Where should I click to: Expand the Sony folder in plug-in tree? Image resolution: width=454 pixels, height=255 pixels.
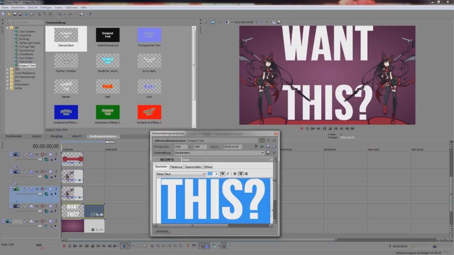[x=7, y=81]
